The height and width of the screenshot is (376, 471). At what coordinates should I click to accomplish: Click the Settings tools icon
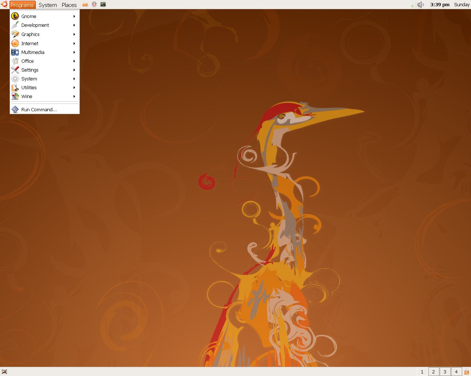click(15, 70)
